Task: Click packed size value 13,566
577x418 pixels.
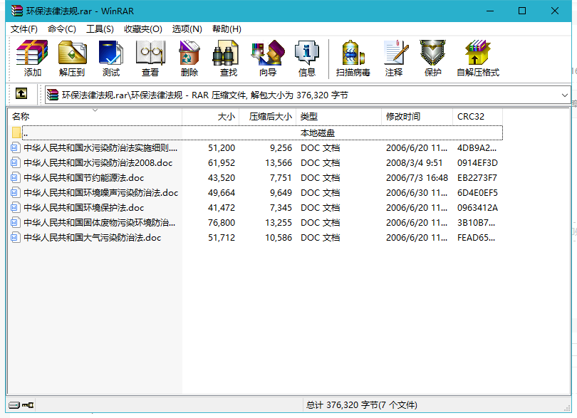Action: coord(279,162)
